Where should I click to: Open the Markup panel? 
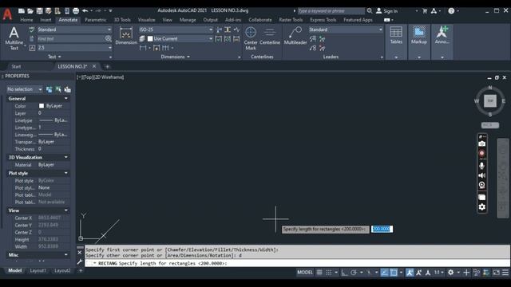click(x=418, y=42)
